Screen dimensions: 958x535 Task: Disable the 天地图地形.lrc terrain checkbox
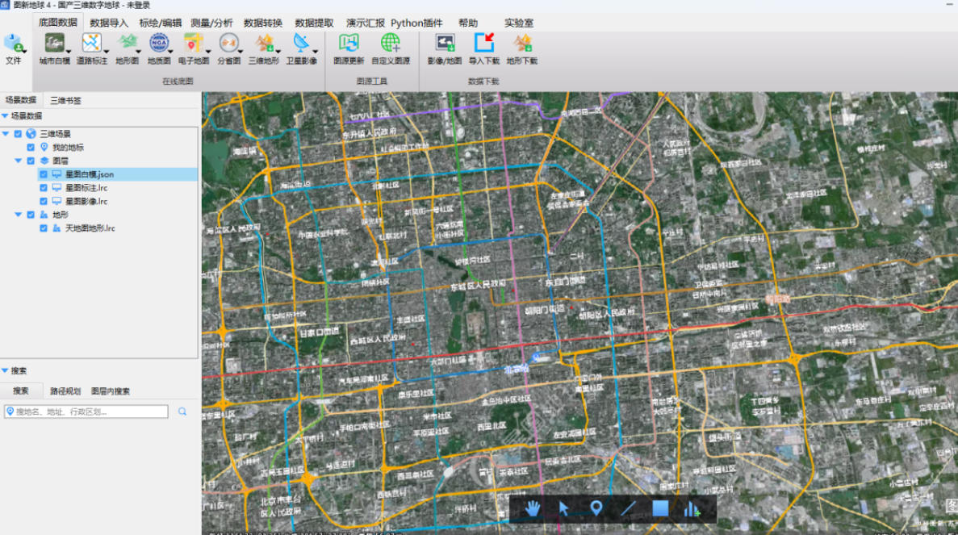pos(44,228)
